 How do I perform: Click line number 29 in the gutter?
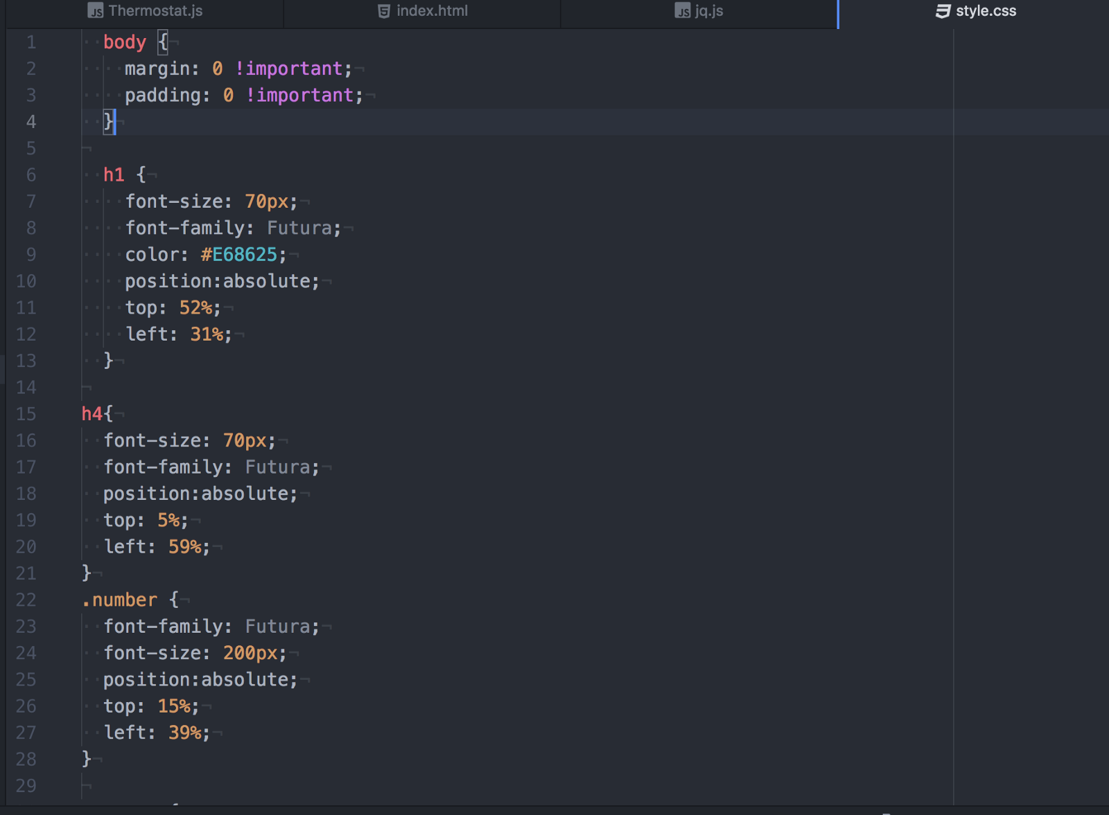(x=26, y=786)
